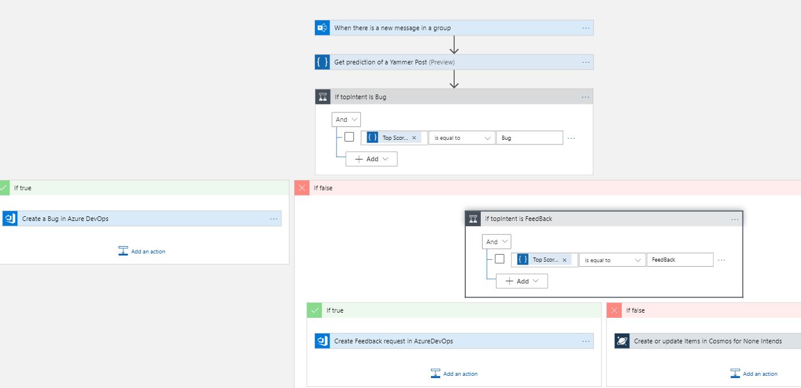Viewport: 801px width, 388px height.
Task: Click Add an action under Cosmos step
Action: tap(755, 374)
